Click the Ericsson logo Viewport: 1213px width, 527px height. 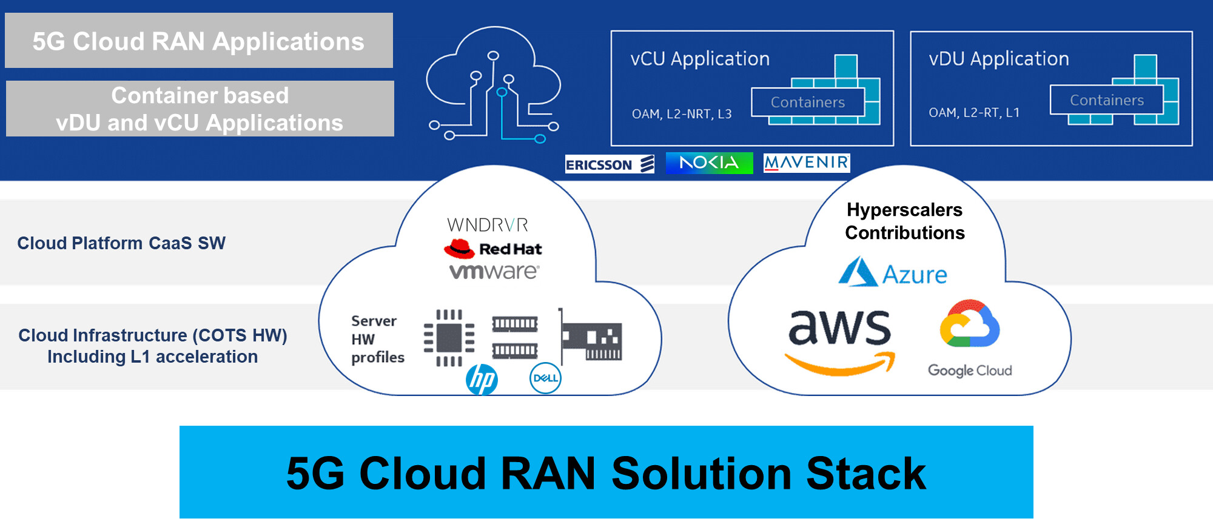tap(610, 164)
